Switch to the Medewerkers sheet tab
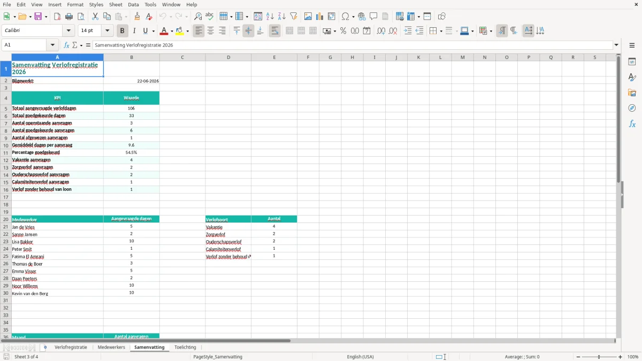Viewport: 642px width, 361px height. point(111,348)
